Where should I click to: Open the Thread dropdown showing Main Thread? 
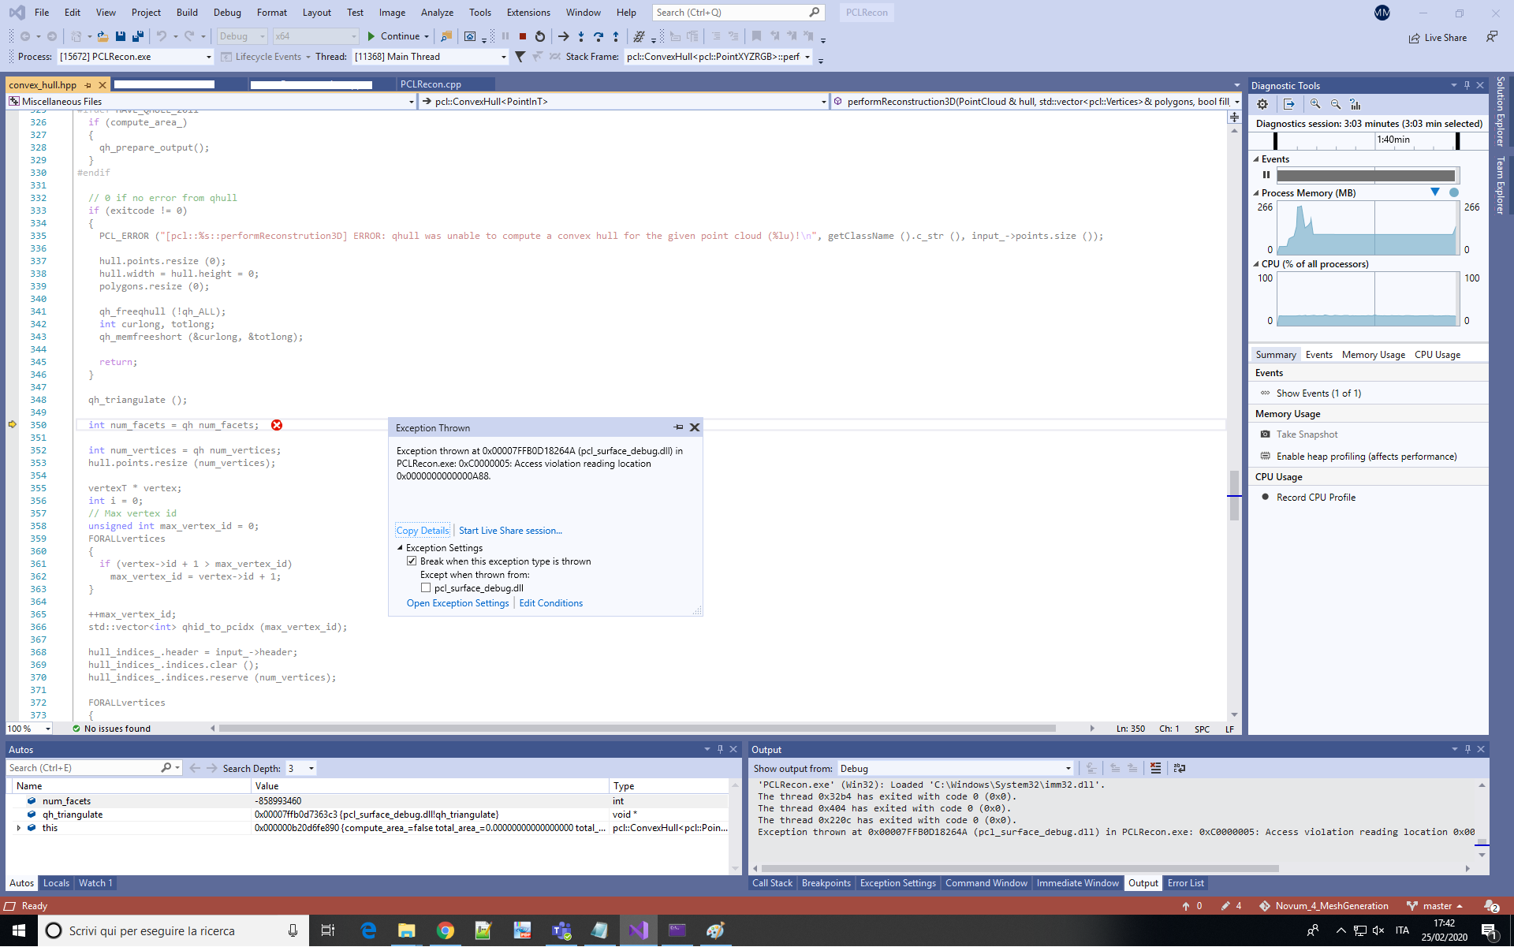click(504, 57)
